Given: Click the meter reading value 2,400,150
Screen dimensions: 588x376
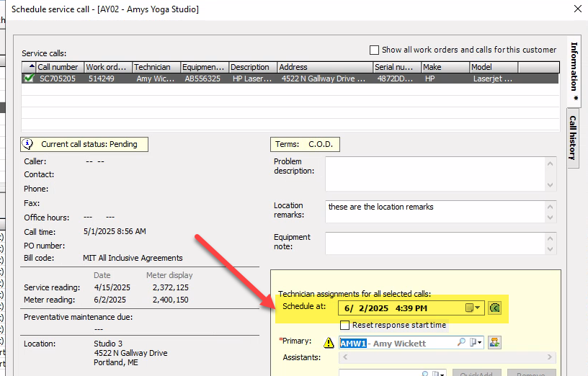Looking at the screenshot, I should pos(170,300).
